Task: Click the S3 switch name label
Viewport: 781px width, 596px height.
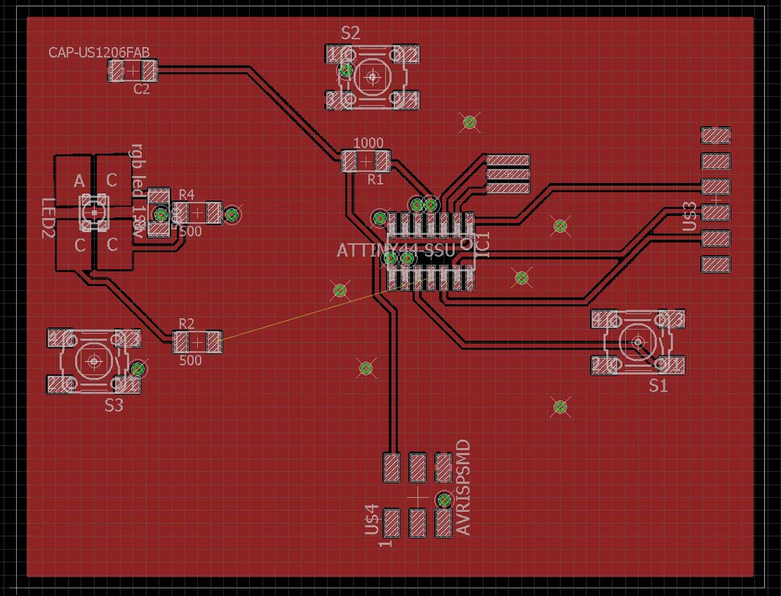Action: click(114, 405)
